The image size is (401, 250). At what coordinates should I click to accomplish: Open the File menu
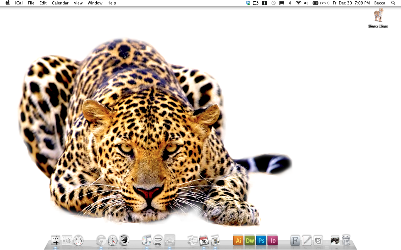click(31, 3)
